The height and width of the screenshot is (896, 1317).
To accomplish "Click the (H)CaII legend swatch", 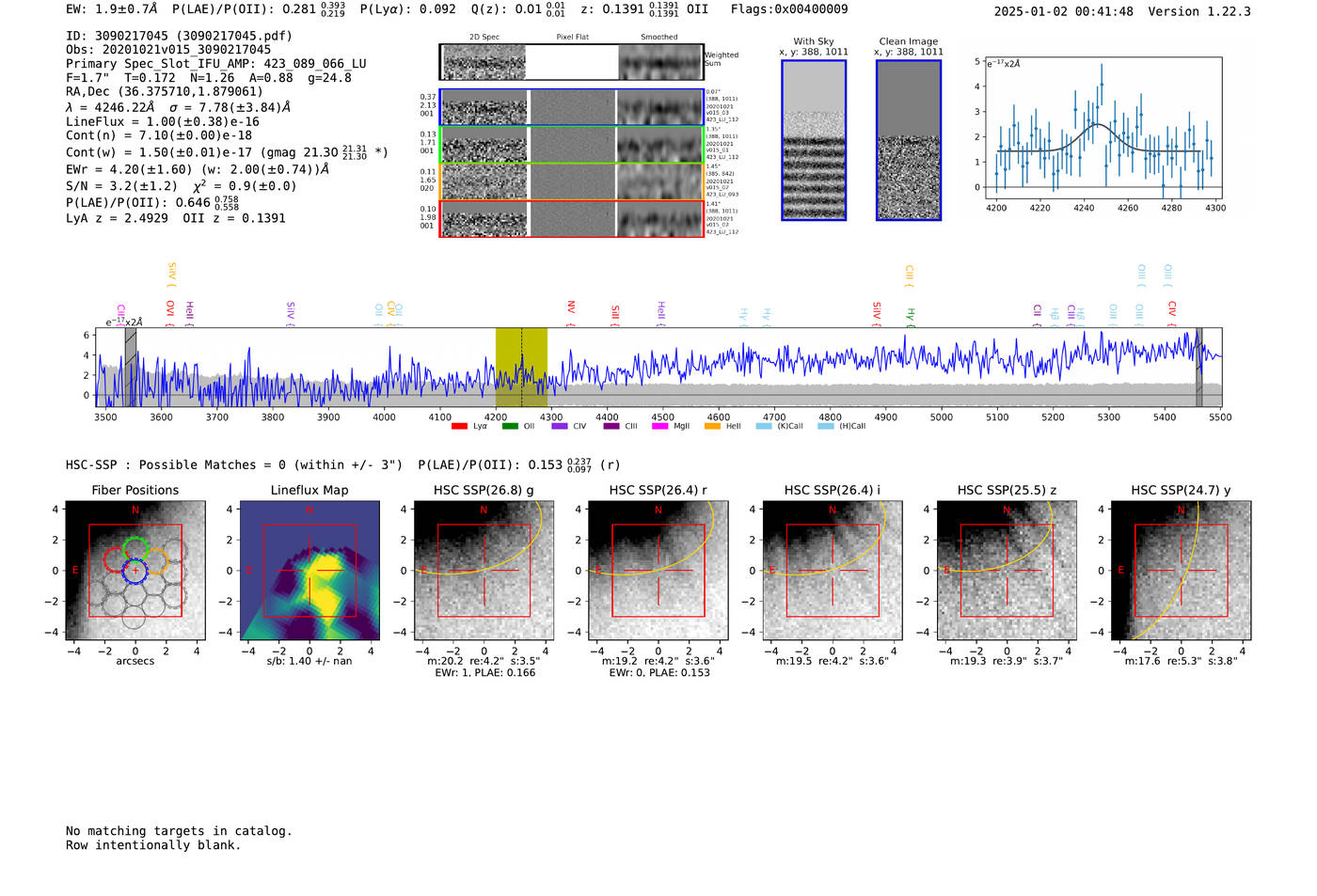I will pos(826,426).
